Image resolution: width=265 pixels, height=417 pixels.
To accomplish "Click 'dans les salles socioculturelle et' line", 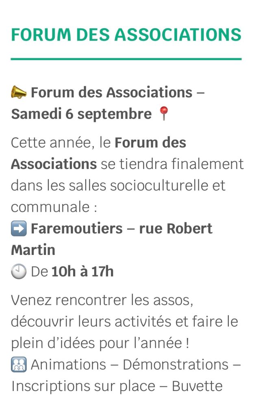I will (x=118, y=185).
